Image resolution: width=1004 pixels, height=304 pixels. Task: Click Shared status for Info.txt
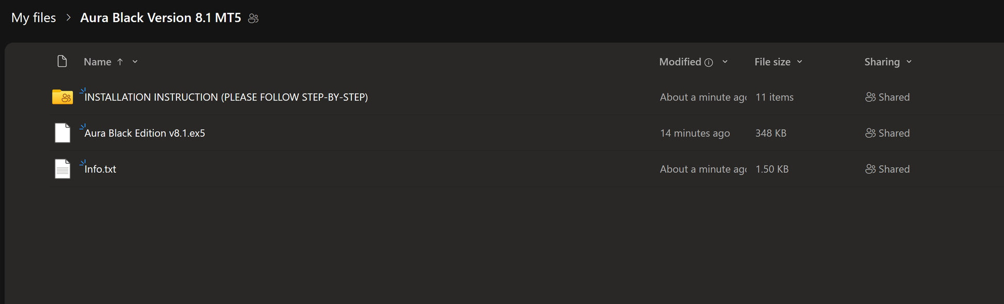pyautogui.click(x=887, y=169)
